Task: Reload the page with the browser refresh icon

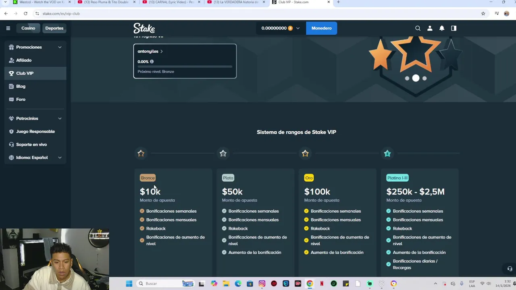Action: pos(25,13)
